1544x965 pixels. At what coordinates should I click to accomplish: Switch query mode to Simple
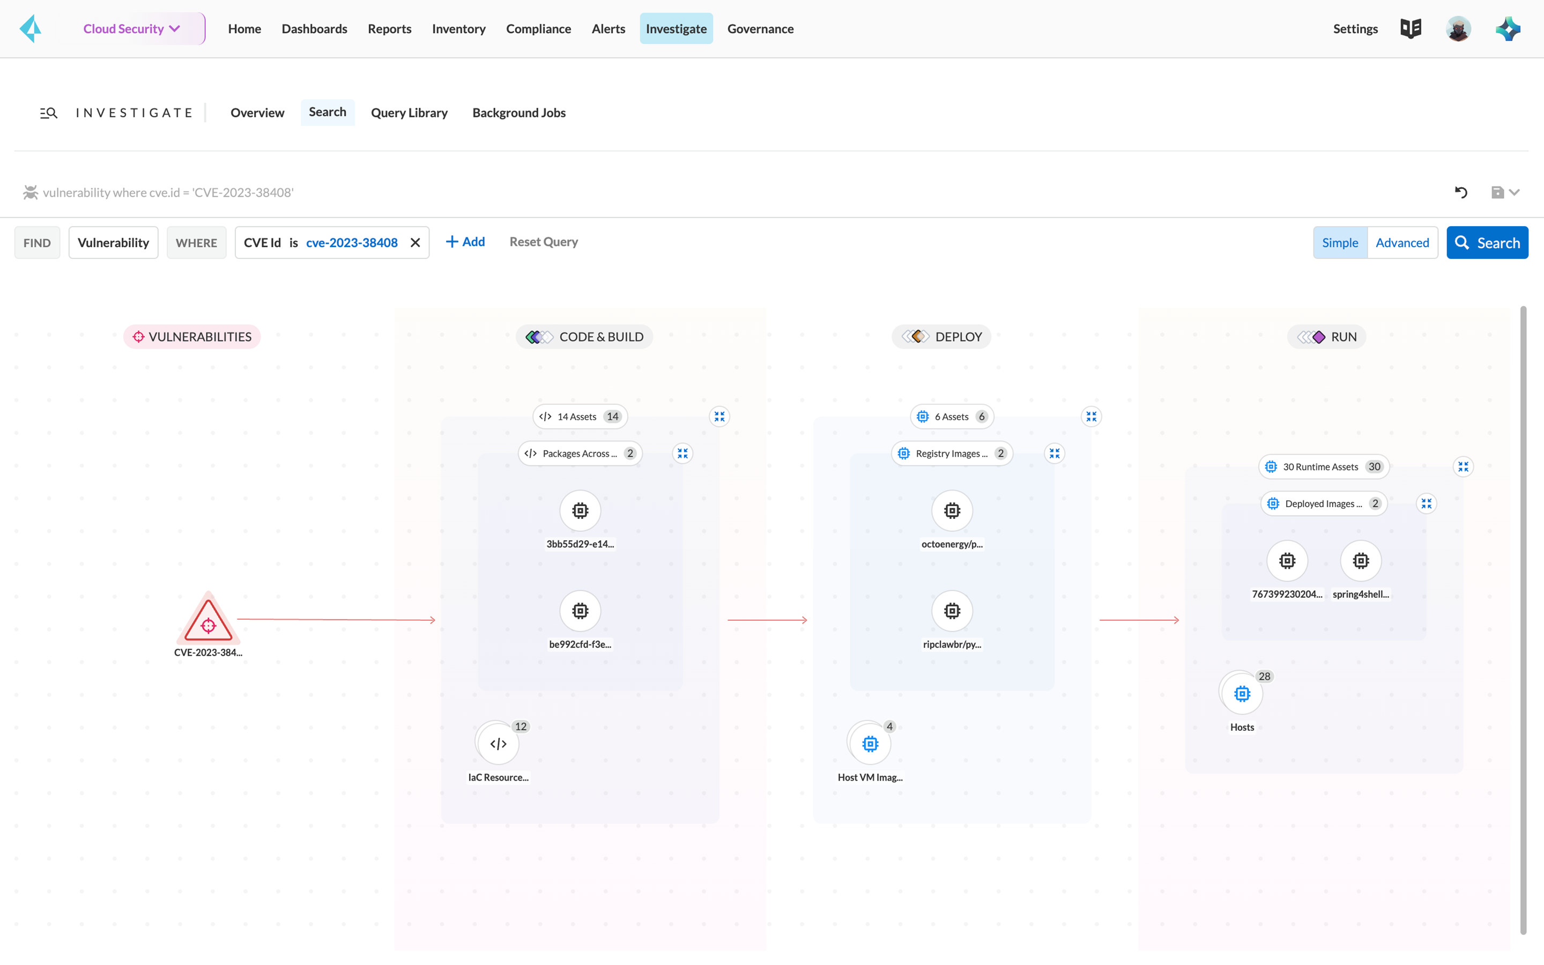coord(1340,242)
